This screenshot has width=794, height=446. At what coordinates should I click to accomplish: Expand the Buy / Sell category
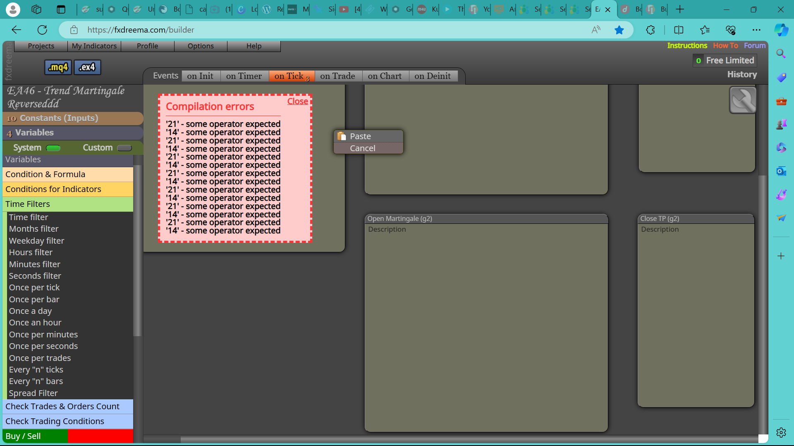point(68,436)
